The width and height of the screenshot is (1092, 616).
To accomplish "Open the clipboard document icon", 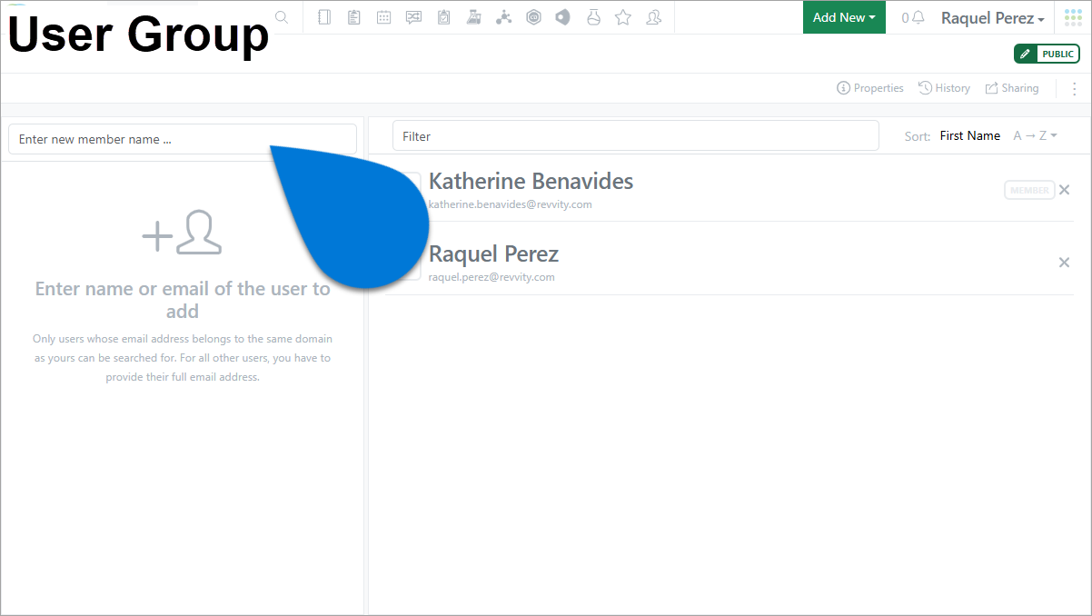I will tap(354, 17).
